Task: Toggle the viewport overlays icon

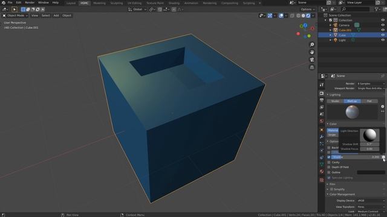Action: click(x=281, y=16)
